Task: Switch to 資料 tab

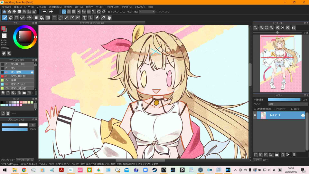Action: pos(265,160)
